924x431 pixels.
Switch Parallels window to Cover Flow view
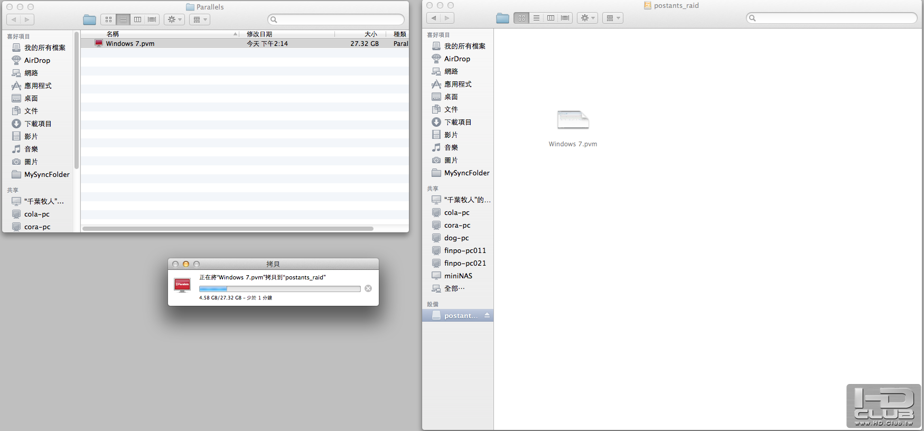tap(152, 20)
